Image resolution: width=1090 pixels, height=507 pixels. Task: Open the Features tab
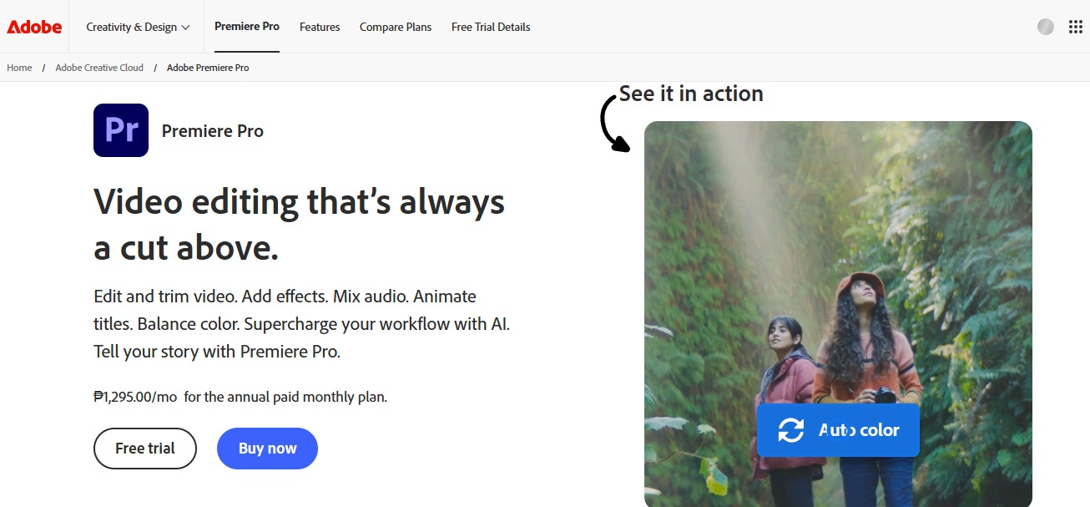point(320,27)
